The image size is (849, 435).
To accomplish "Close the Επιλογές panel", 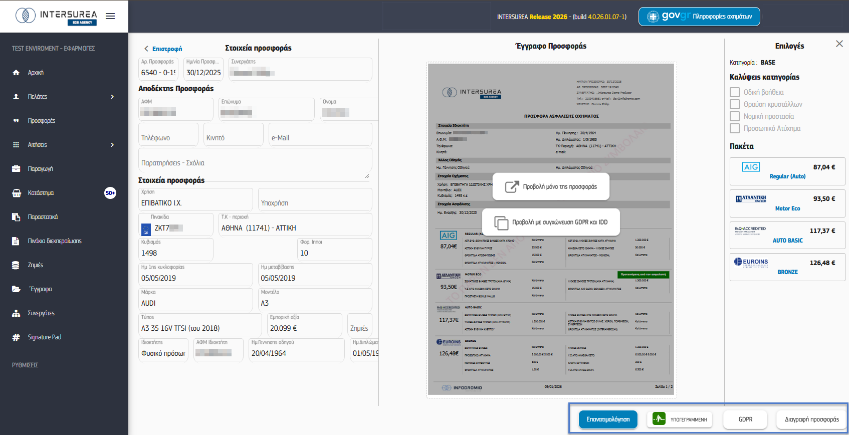I will 839,44.
